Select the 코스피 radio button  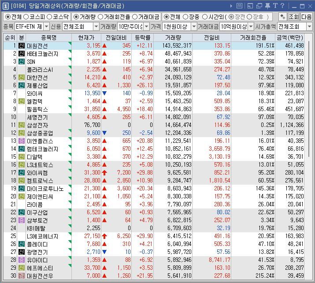(26, 17)
